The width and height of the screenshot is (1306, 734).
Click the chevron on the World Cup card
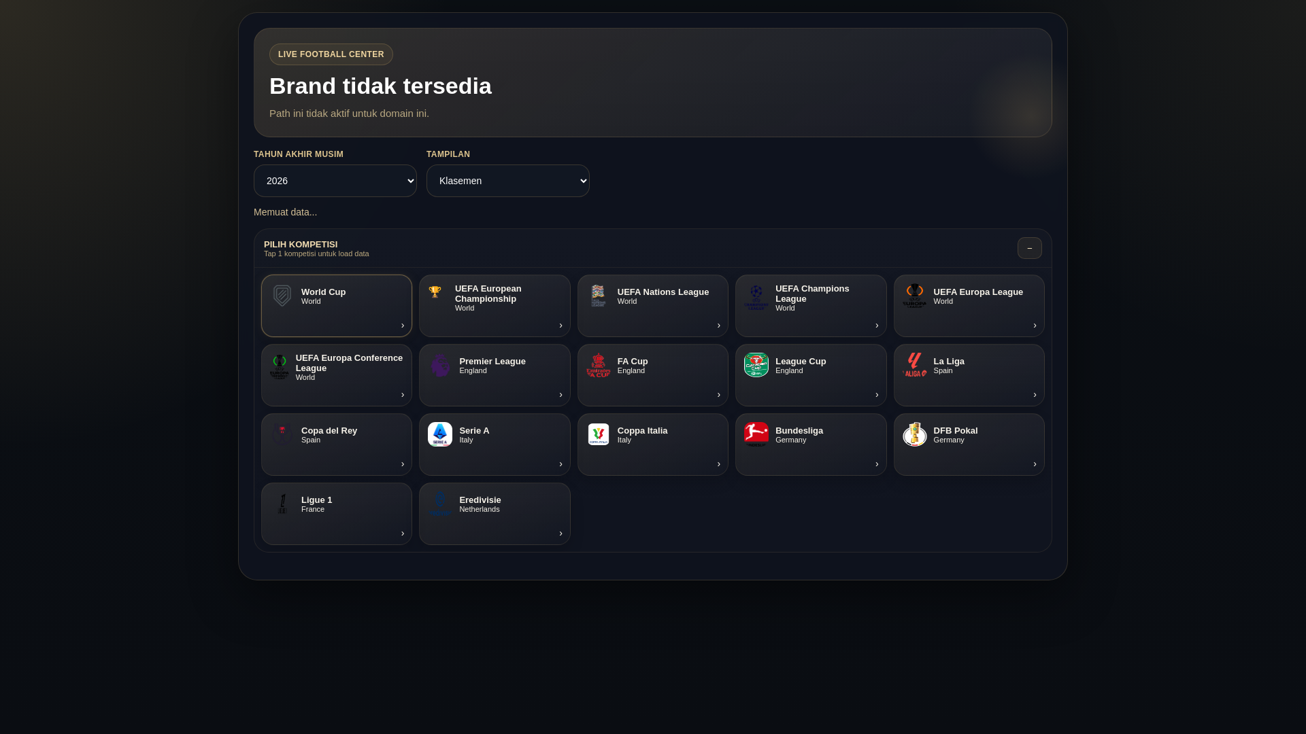403,326
